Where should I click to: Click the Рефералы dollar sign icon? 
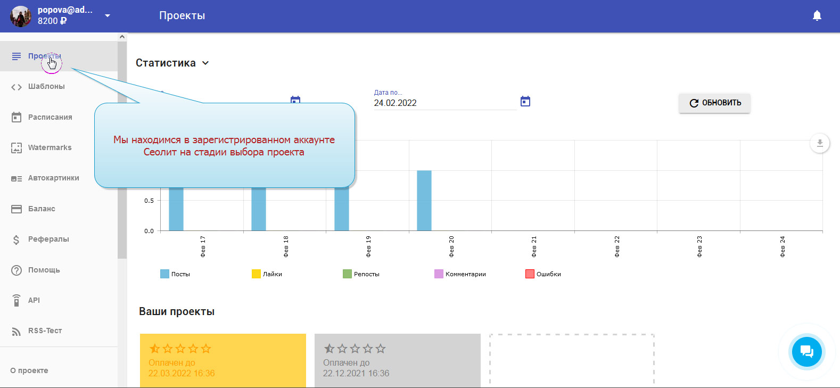click(17, 240)
